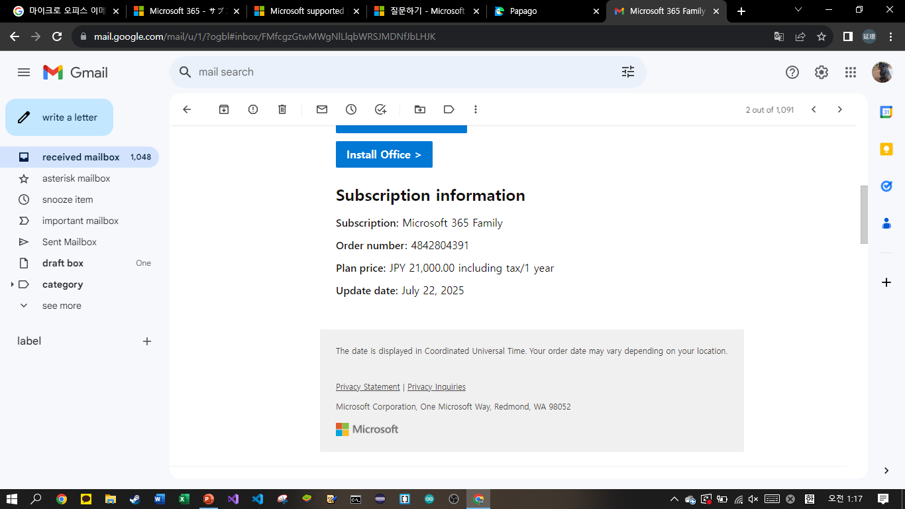The height and width of the screenshot is (509, 905).
Task: Bookmark this page with star icon
Action: pos(822,36)
